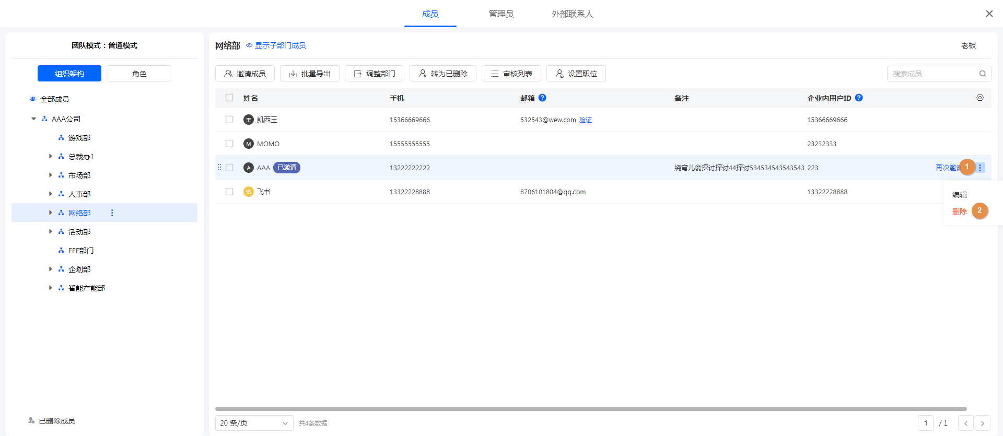Click the 邀请成员 button
The width and height of the screenshot is (1003, 436).
(x=244, y=74)
